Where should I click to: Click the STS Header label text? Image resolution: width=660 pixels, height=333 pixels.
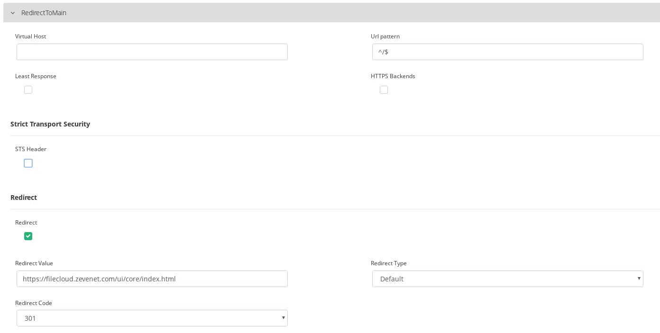point(31,149)
